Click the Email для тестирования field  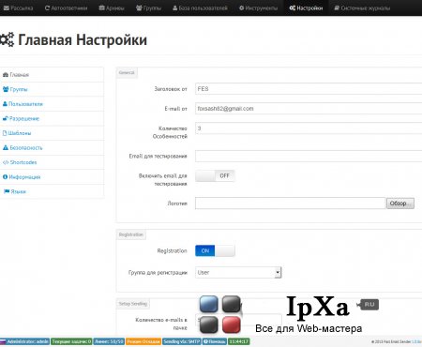tap(309, 156)
